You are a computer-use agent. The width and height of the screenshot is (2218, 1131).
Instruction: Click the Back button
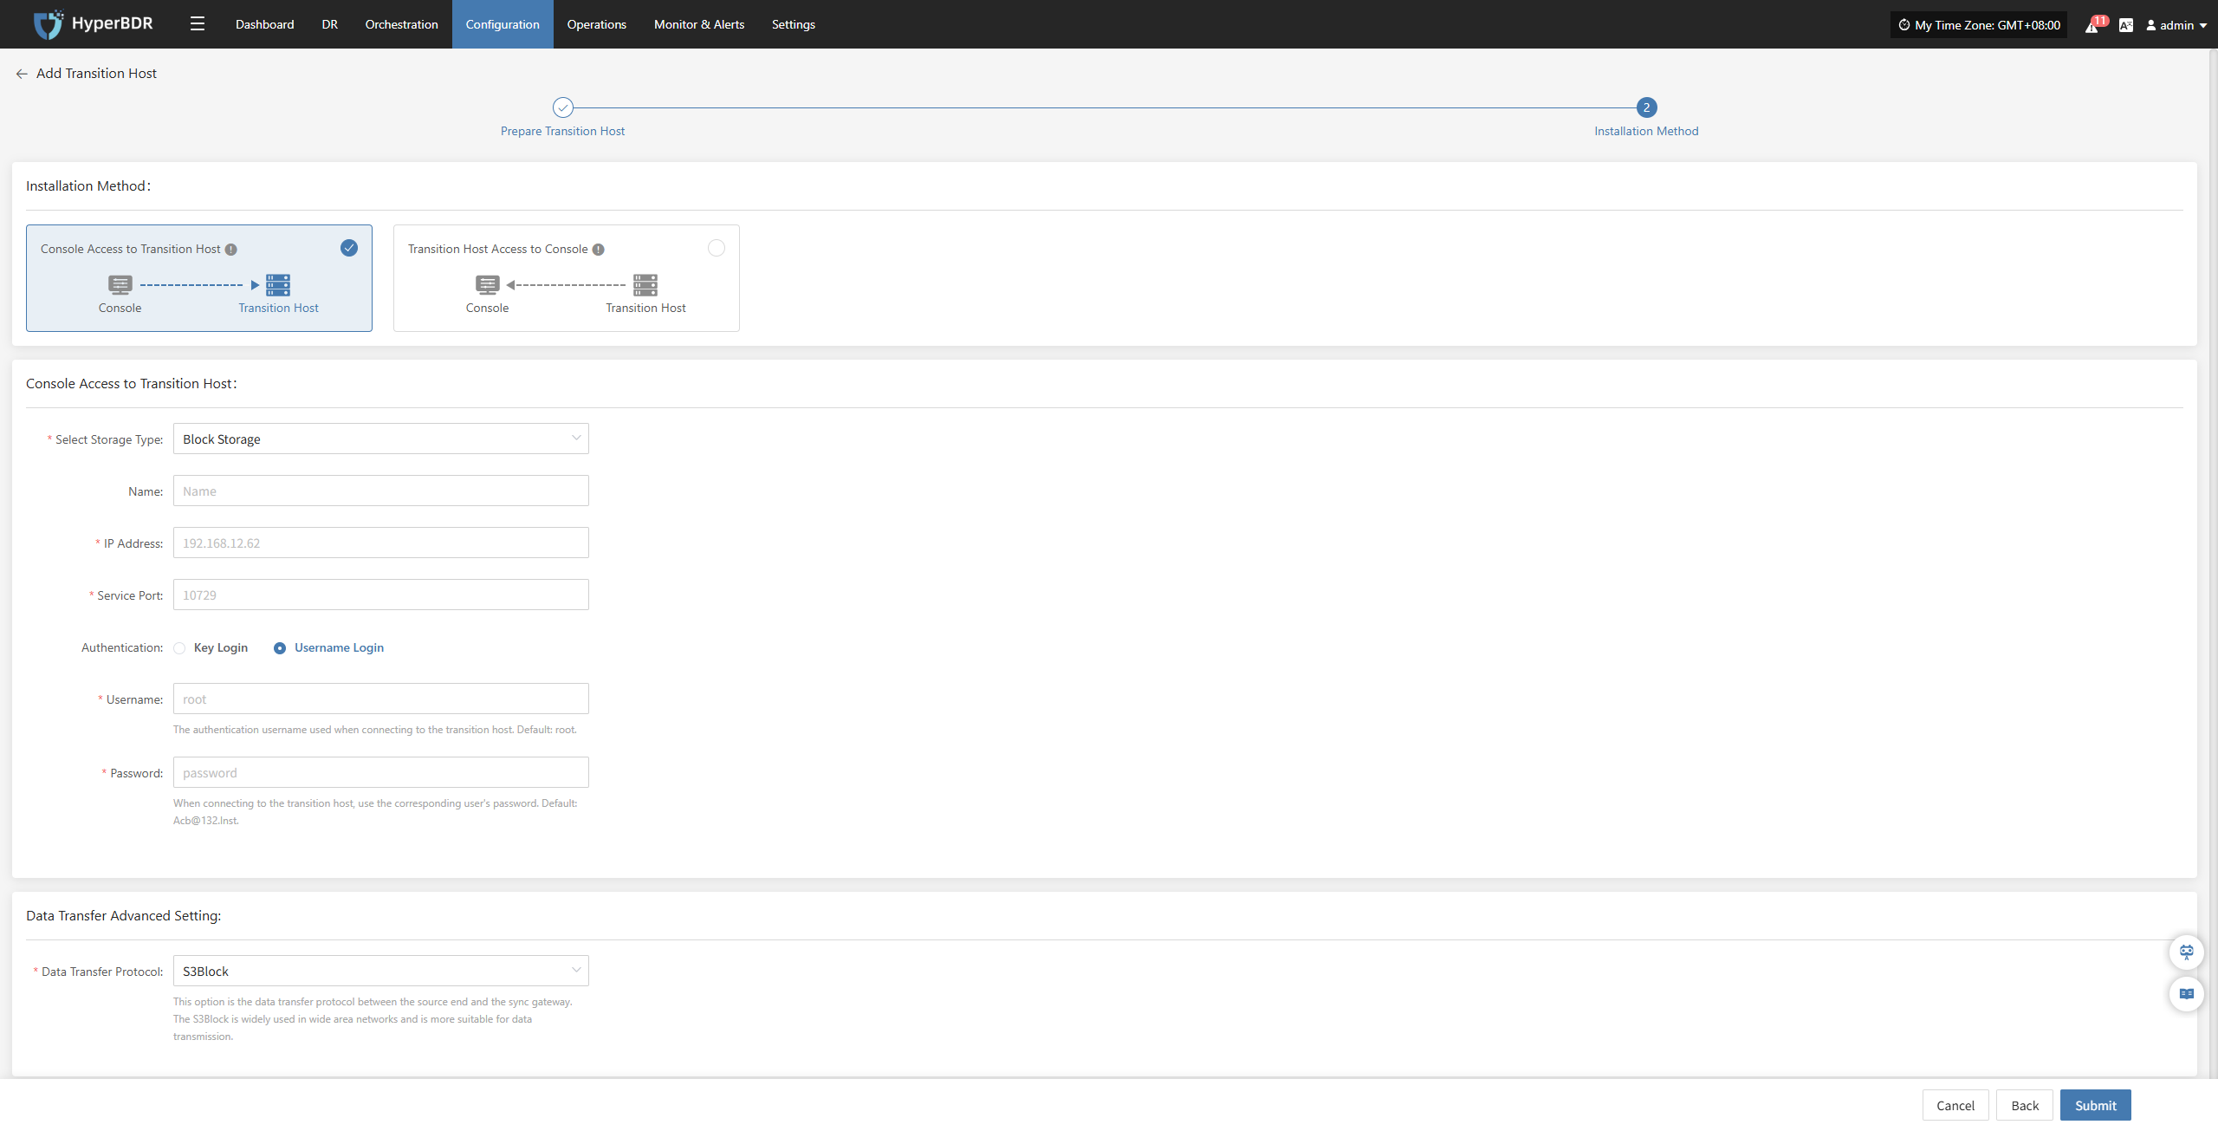[2024, 1105]
